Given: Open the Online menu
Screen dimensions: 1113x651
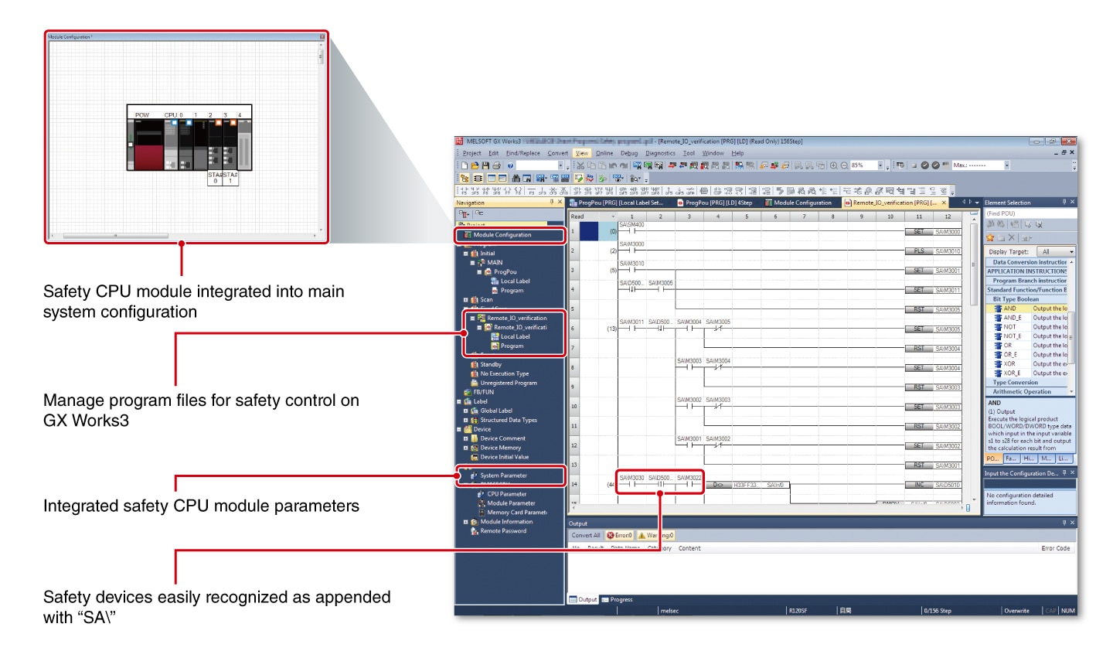Looking at the screenshot, I should (x=604, y=153).
